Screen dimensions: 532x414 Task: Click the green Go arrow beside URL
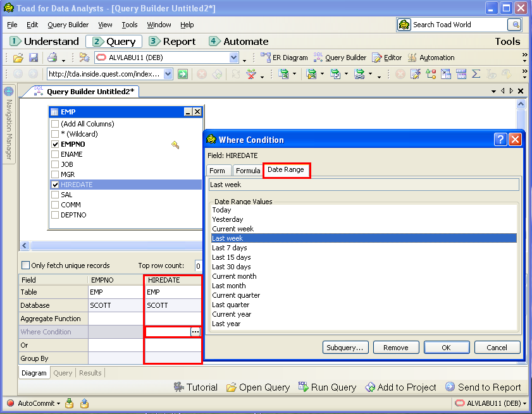coord(183,74)
